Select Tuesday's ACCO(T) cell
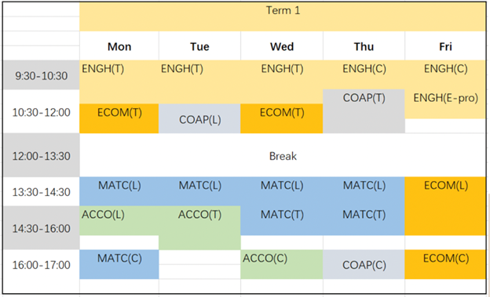Viewport: 490px width, 297px height. pos(199,228)
